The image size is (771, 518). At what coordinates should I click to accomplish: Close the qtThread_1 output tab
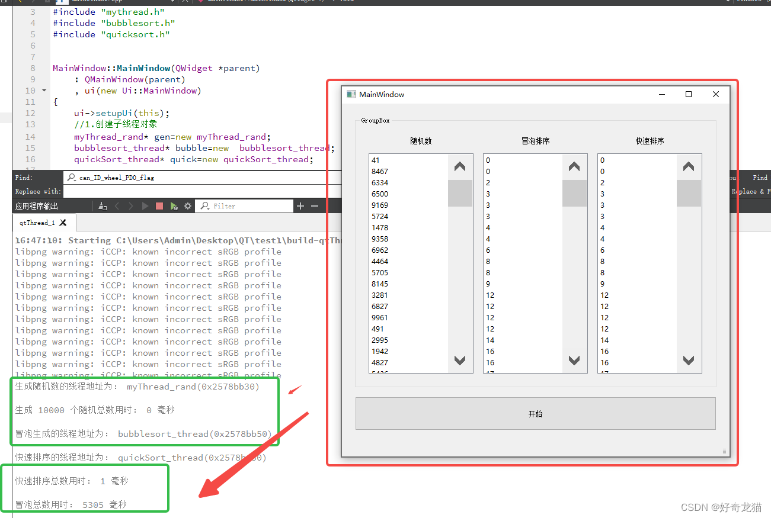tap(63, 223)
